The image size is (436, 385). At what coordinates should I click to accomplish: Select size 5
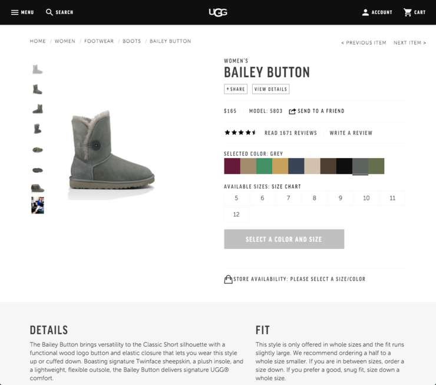(x=236, y=198)
